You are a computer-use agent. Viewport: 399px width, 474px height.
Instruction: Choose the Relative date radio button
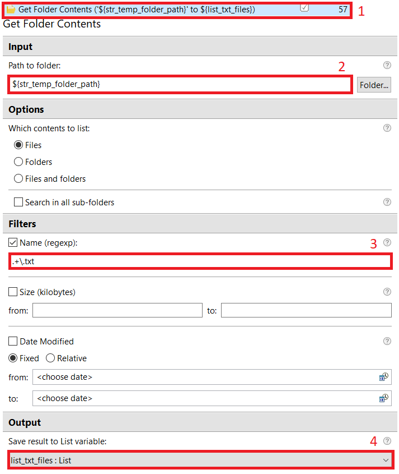50,358
